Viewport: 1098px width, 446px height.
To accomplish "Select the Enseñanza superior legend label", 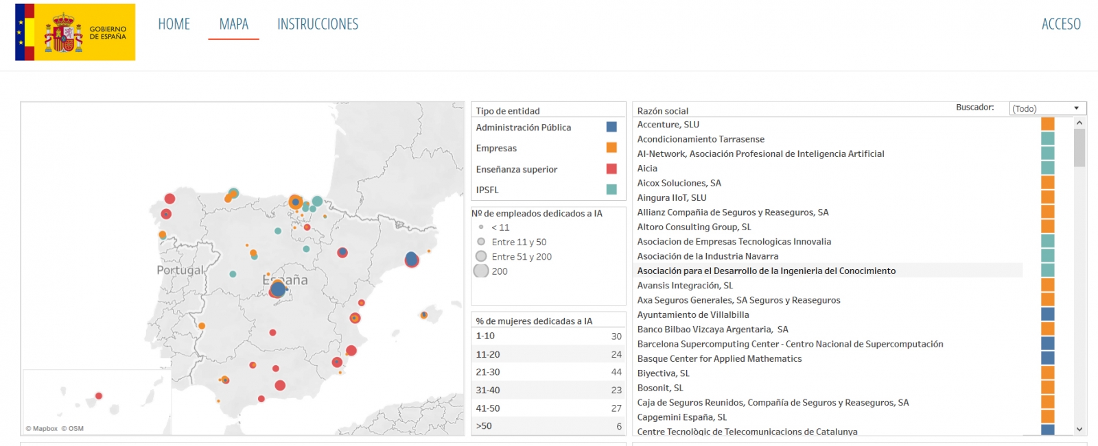I will pos(517,169).
